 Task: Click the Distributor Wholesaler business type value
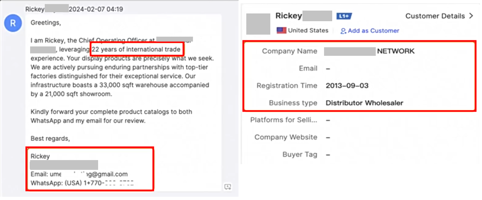(x=364, y=103)
